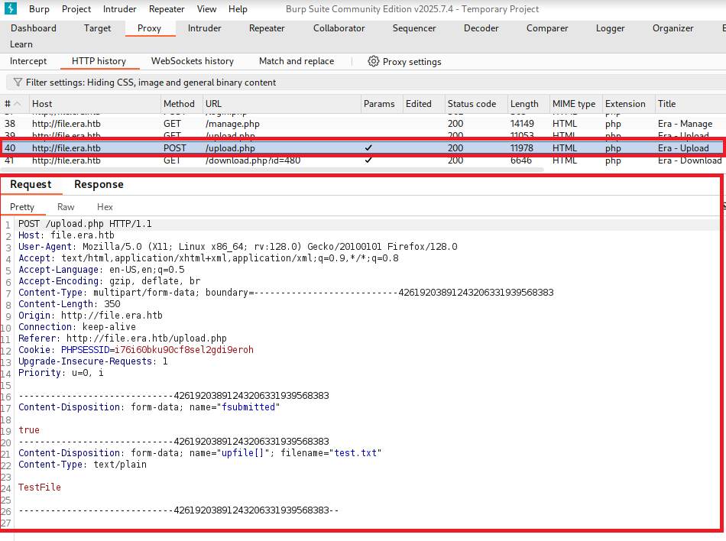This screenshot has width=726, height=541.
Task: Open the WebSockets history tab
Action: [193, 61]
